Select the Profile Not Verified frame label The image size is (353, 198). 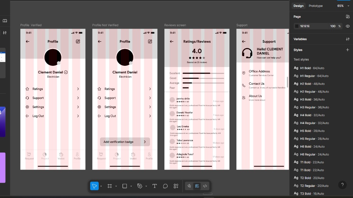click(x=105, y=25)
